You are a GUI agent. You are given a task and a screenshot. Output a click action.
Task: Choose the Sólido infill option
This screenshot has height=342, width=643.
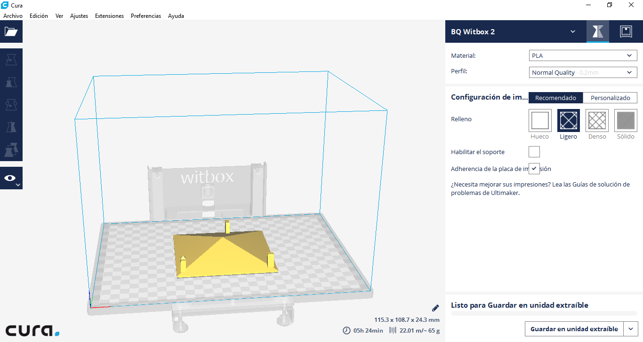click(x=626, y=121)
